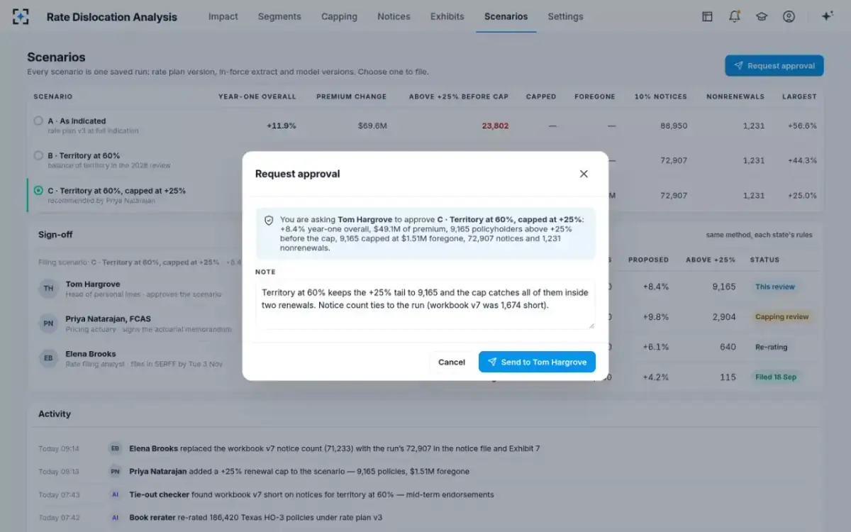Click 'same method, each state's rules' text
The width and height of the screenshot is (851, 532).
(x=760, y=235)
